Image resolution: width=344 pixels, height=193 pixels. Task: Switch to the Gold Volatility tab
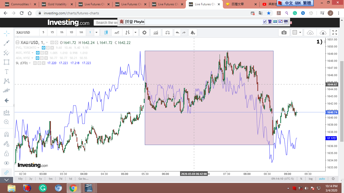[x=57, y=4]
